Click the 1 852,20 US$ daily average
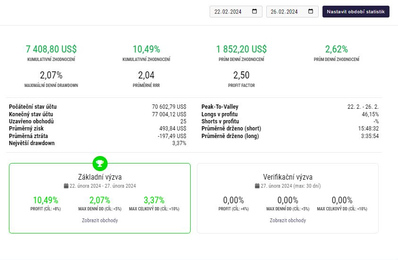This screenshot has width=398, height=260. 241,49
